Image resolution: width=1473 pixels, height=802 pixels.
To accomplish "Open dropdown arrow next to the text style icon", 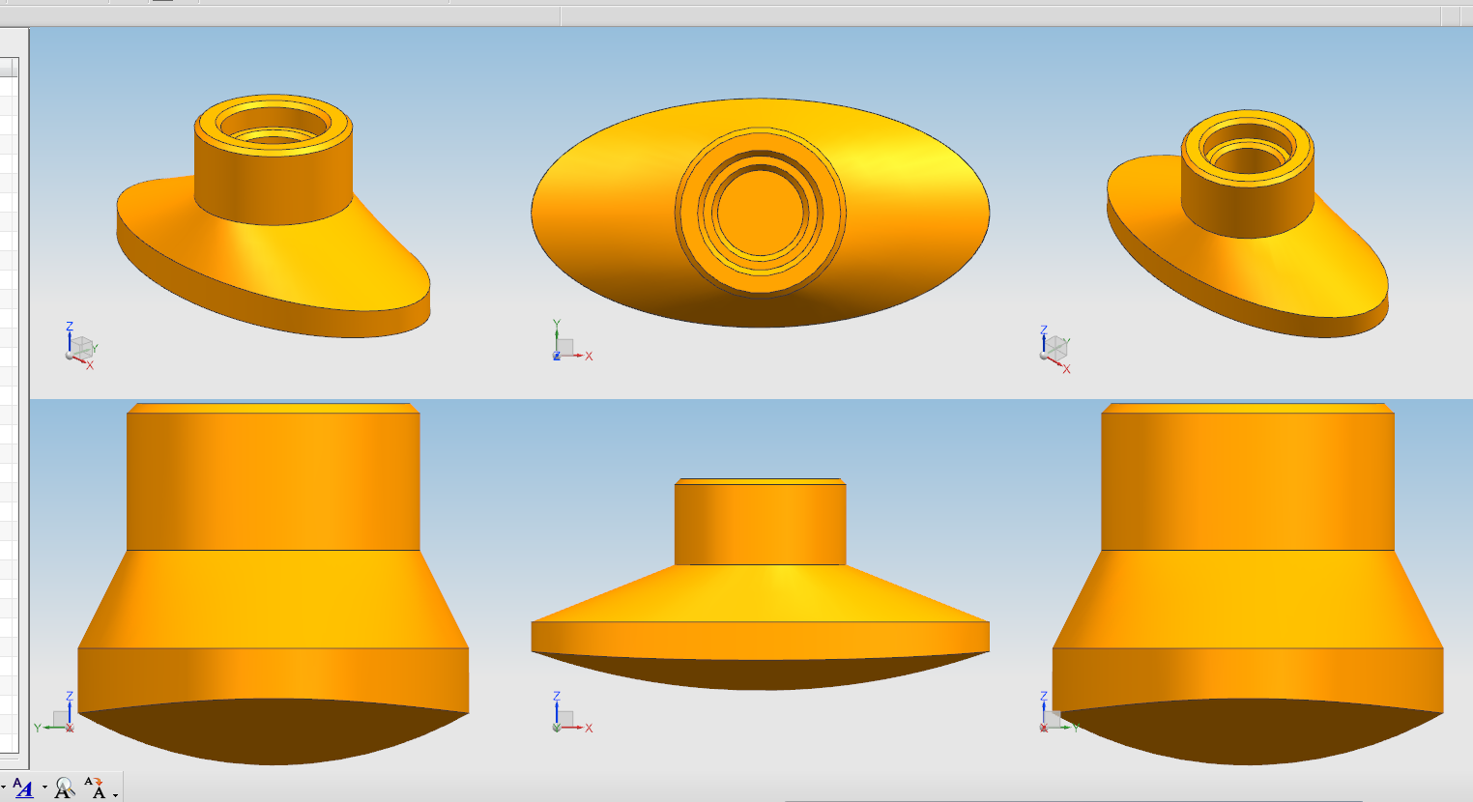I will click(44, 788).
